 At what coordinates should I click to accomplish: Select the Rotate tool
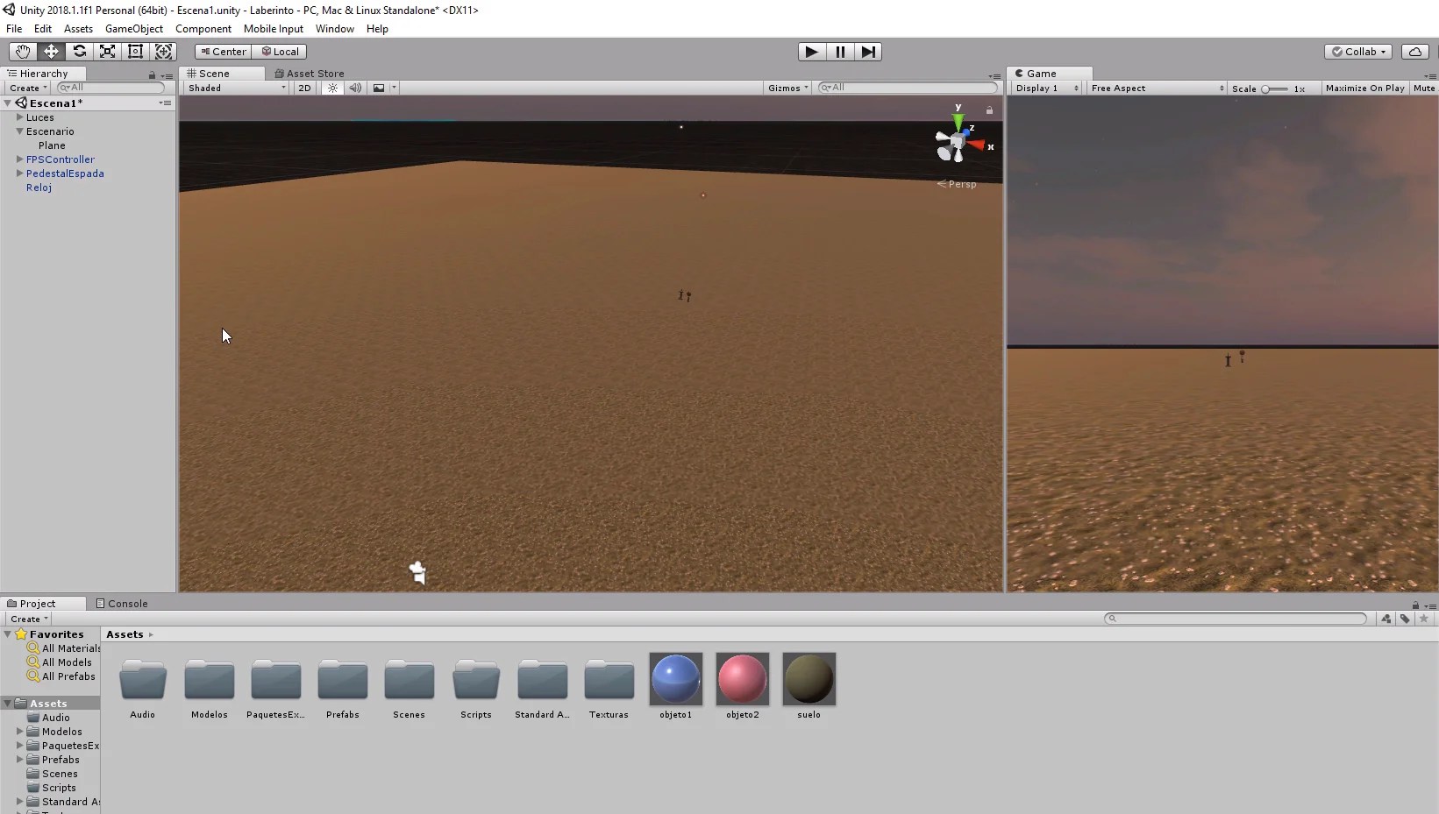pyautogui.click(x=79, y=52)
